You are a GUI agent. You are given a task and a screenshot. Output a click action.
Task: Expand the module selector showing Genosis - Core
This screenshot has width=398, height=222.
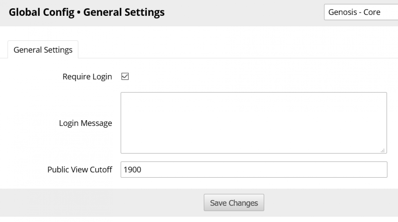pos(361,12)
